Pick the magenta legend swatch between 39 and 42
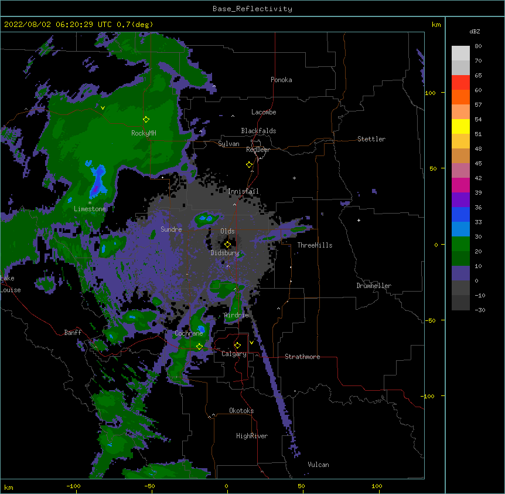This screenshot has height=494, width=505. [460, 185]
